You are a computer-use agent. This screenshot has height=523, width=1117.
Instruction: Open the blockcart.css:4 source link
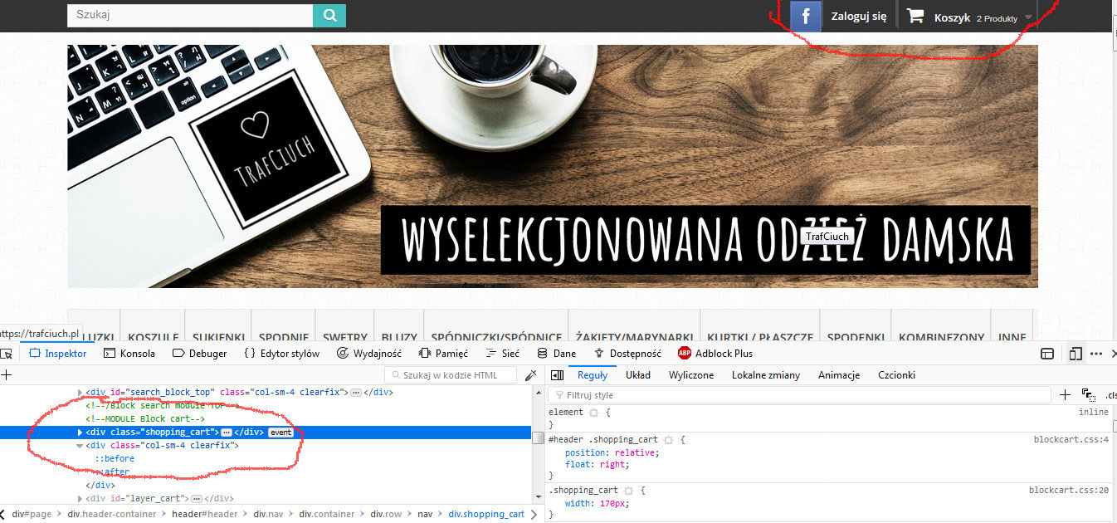1071,440
